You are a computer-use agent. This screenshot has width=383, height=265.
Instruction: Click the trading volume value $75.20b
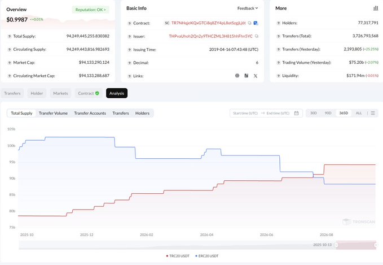tap(356, 62)
